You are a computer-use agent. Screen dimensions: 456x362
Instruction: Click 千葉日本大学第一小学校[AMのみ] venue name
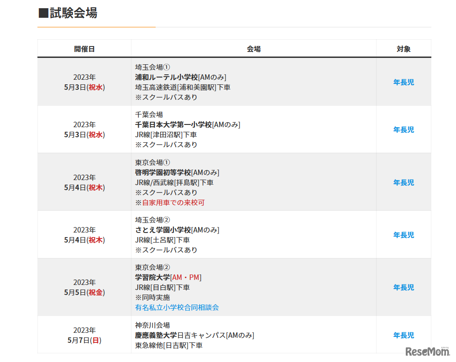click(188, 124)
